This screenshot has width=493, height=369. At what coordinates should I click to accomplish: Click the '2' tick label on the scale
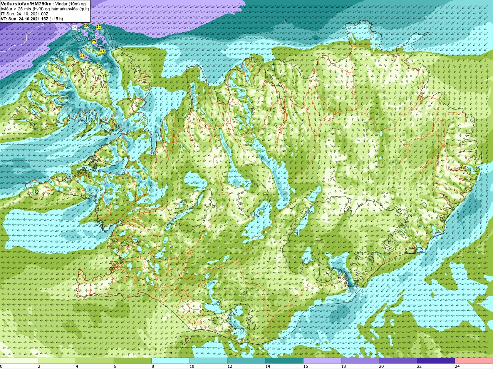pos(39,366)
